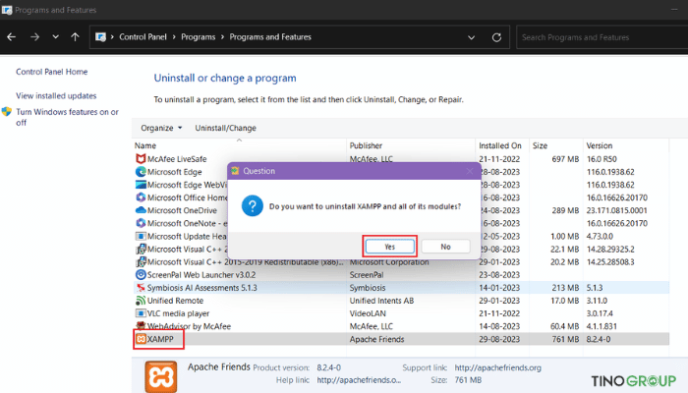Click http://apachefriends.org support link
The height and width of the screenshot is (393, 688).
tap(497, 367)
